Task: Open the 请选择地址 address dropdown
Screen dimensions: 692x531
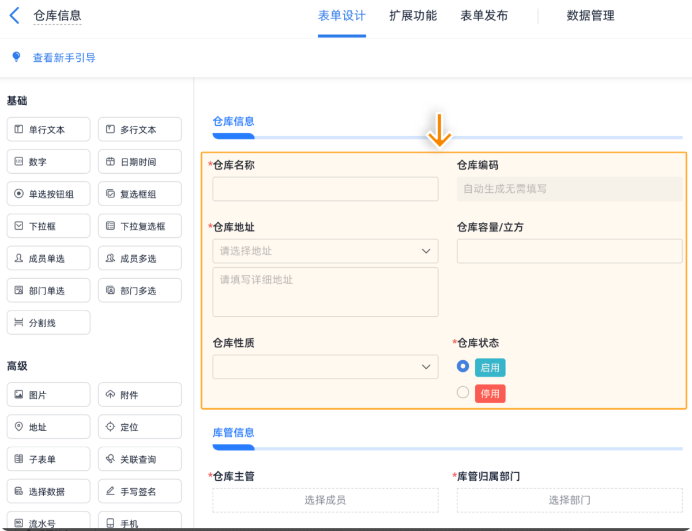Action: (325, 251)
